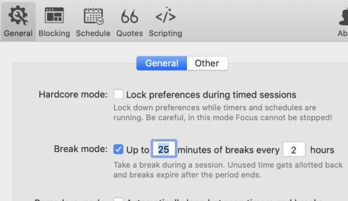This screenshot has height=201, width=348.
Task: Focus the hours field showing 2
Action: pyautogui.click(x=294, y=149)
